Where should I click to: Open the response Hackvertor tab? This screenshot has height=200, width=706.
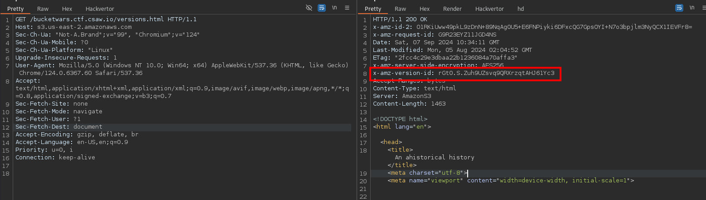click(489, 9)
